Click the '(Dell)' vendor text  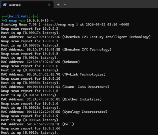[x=68, y=124]
